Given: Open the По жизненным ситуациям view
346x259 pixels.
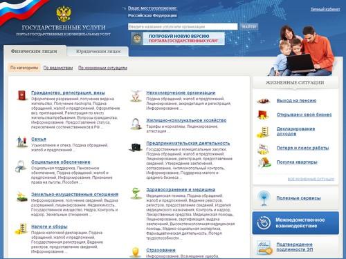Looking at the screenshot, I should 102,68.
